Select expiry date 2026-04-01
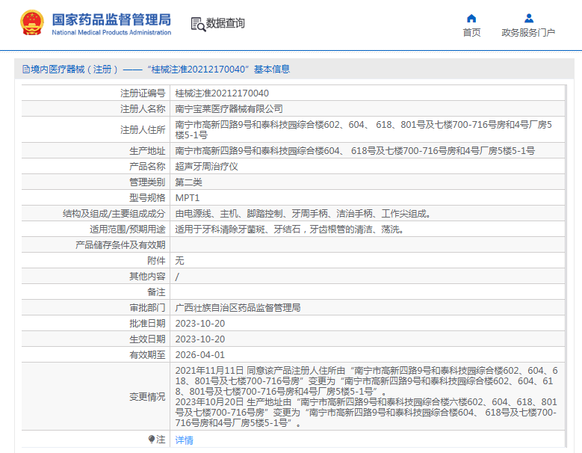 click(x=200, y=355)
